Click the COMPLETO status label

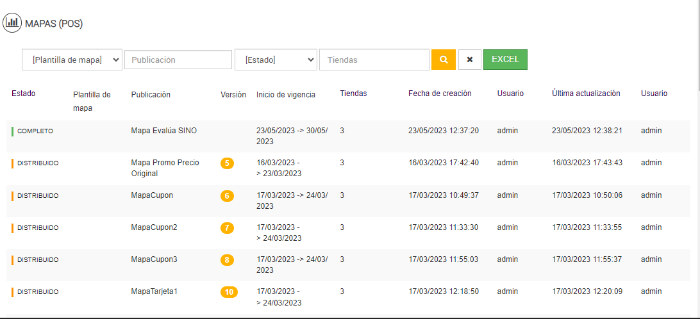(x=35, y=131)
